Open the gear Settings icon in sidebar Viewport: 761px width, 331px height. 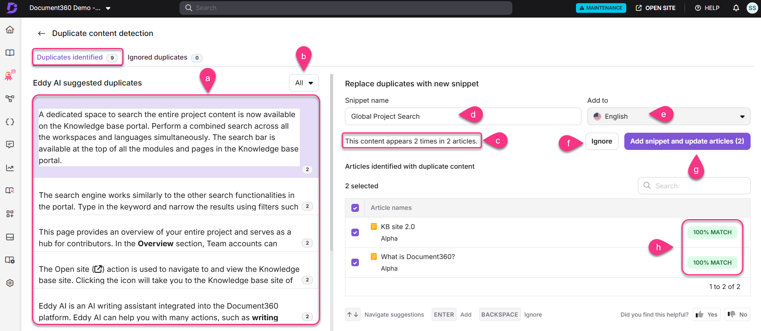(10, 283)
